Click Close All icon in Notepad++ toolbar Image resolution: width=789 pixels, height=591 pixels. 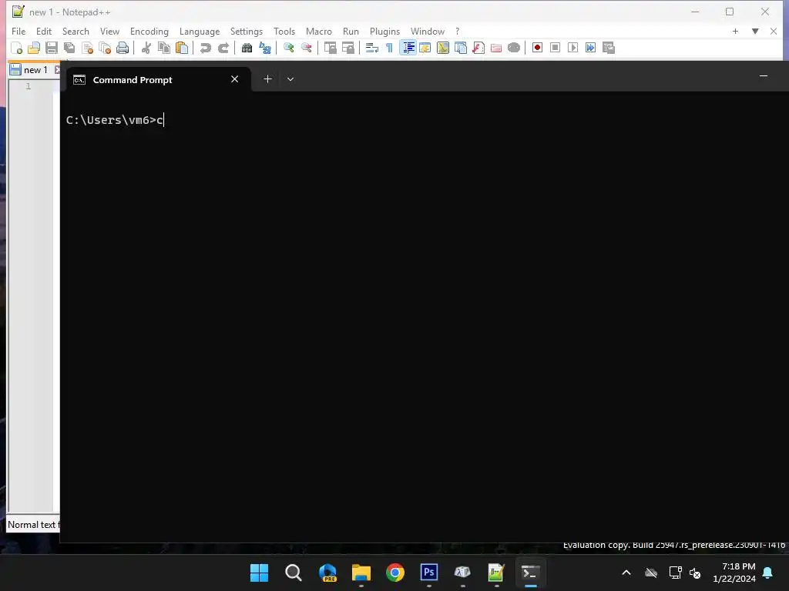click(x=105, y=48)
